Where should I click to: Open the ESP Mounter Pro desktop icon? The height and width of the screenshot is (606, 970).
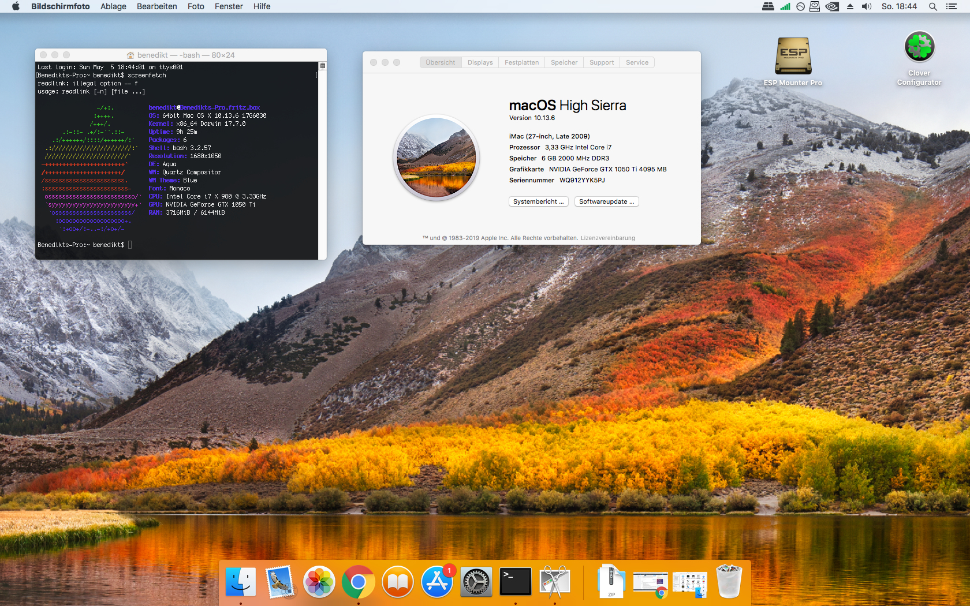pyautogui.click(x=793, y=57)
